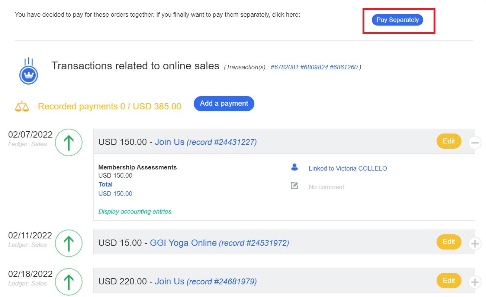Click the blue person icon beside Linked to

(295, 168)
